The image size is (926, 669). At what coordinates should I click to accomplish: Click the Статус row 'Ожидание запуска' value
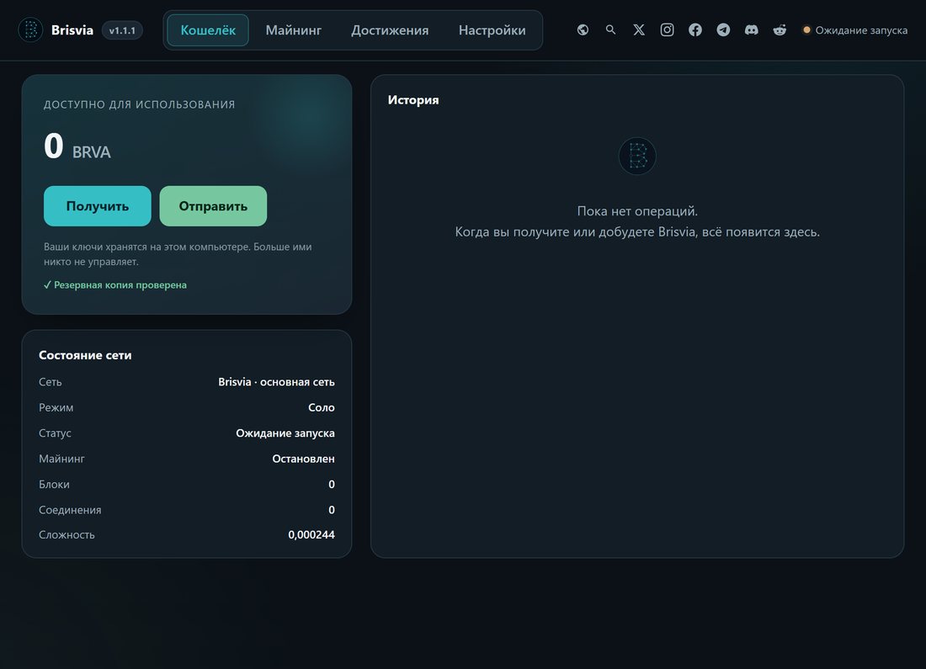pyautogui.click(x=285, y=433)
